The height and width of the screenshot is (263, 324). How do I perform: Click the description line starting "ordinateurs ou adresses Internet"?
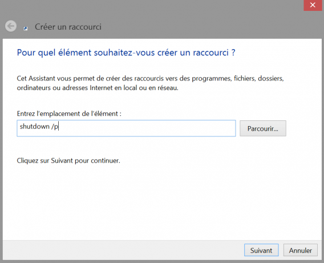tap(98, 88)
